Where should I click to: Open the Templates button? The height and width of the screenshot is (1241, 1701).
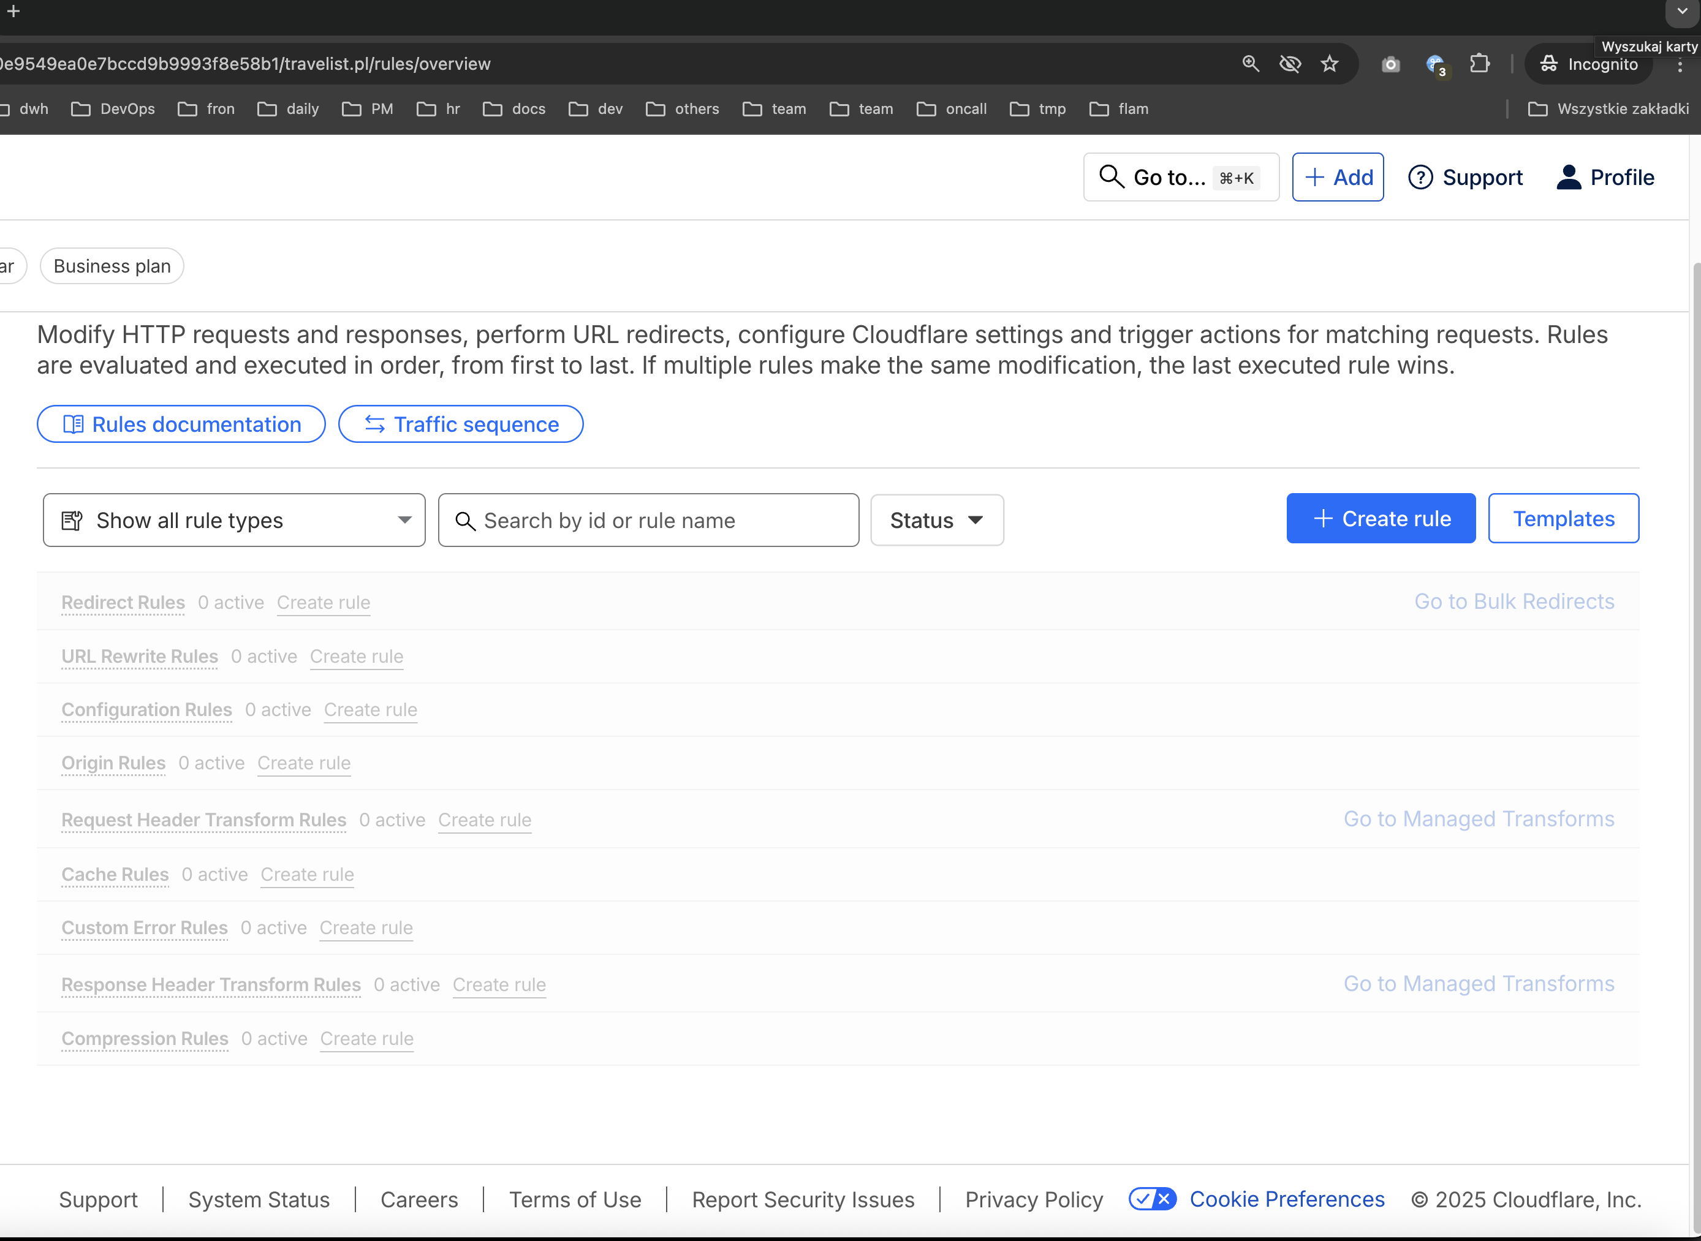[x=1563, y=518]
